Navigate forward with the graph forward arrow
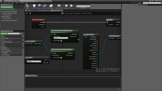The height and width of the screenshot is (91, 162). pos(30,13)
